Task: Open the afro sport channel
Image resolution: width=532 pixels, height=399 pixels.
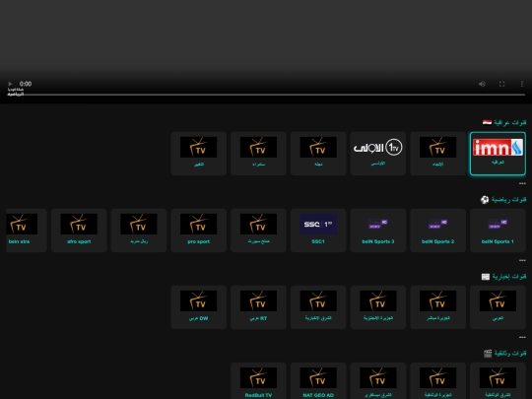Action: (x=79, y=231)
